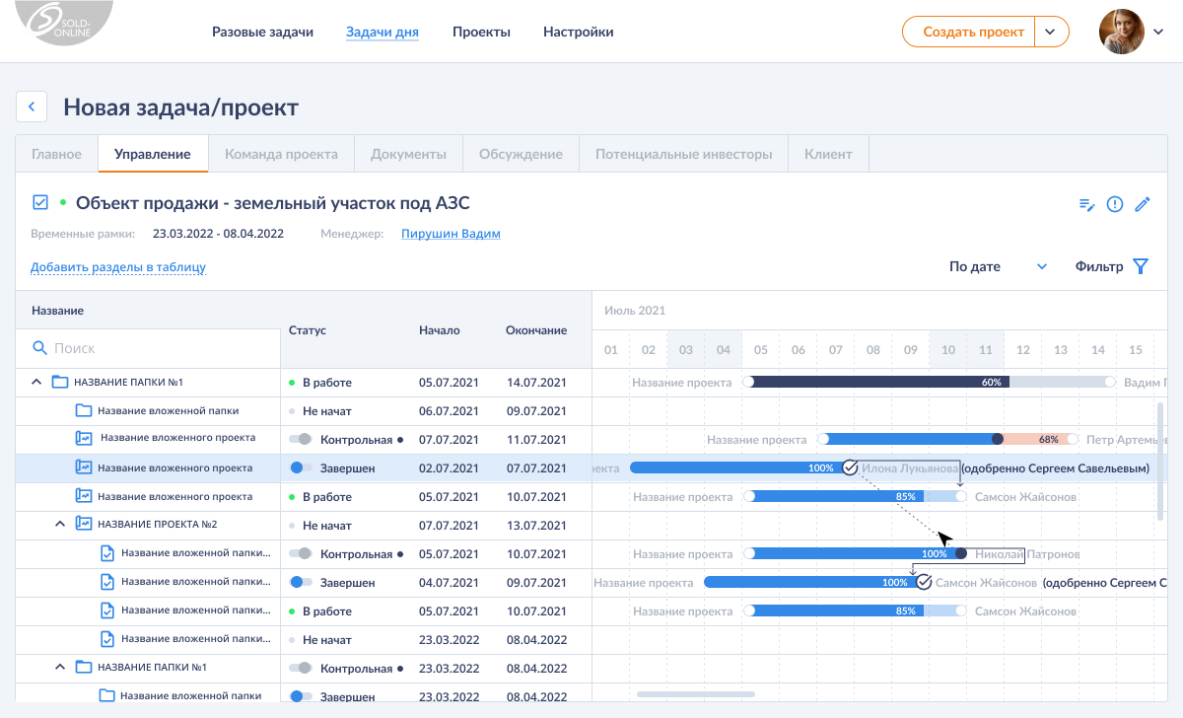Click the Фильтр label

(x=1099, y=266)
